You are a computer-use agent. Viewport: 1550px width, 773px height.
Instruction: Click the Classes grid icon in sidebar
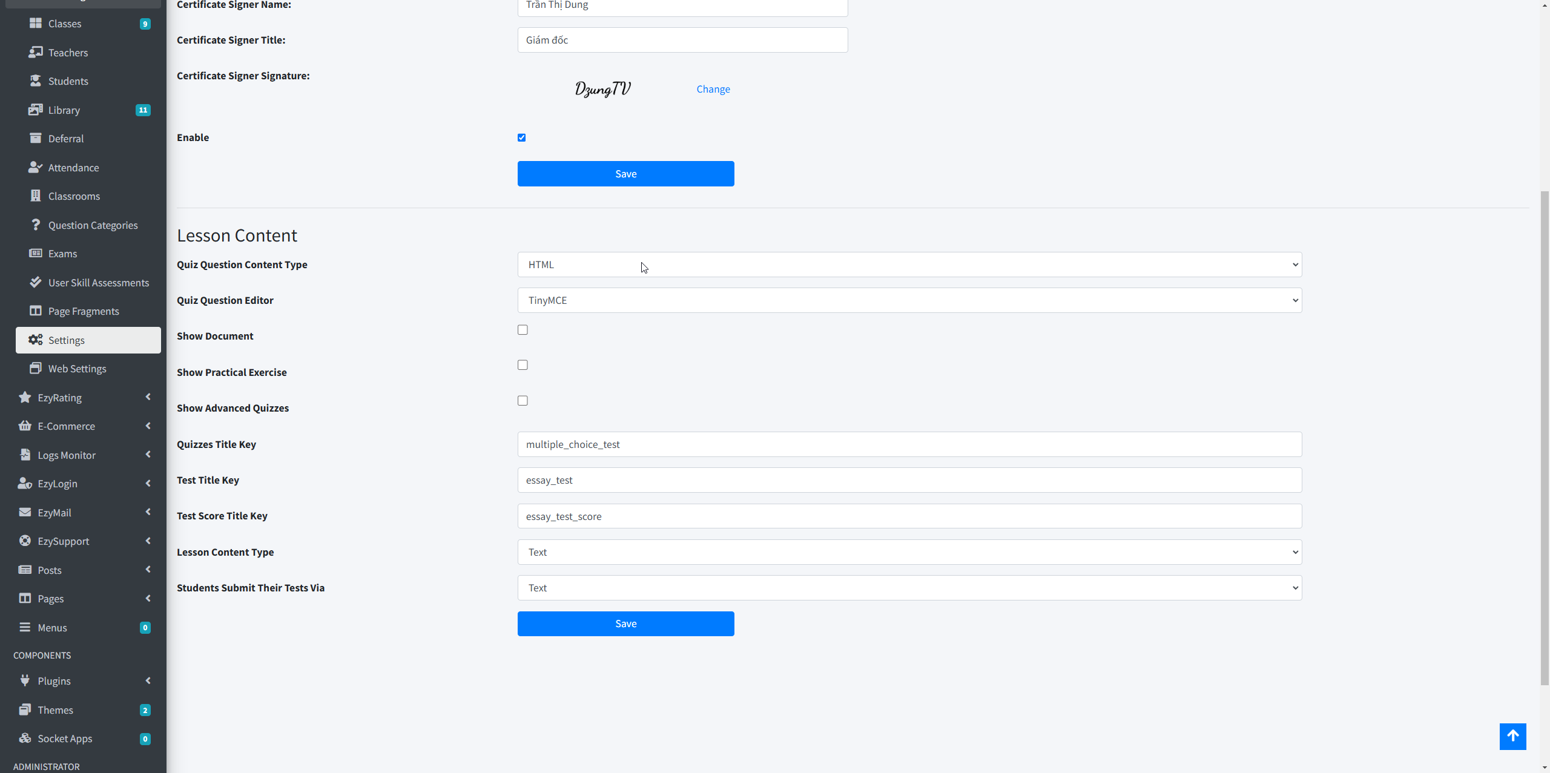[36, 24]
